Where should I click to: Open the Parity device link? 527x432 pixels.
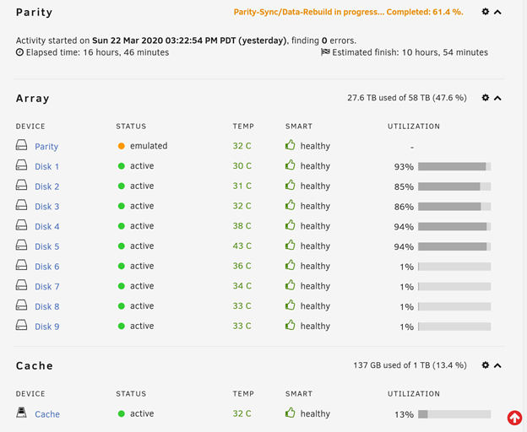pos(46,146)
